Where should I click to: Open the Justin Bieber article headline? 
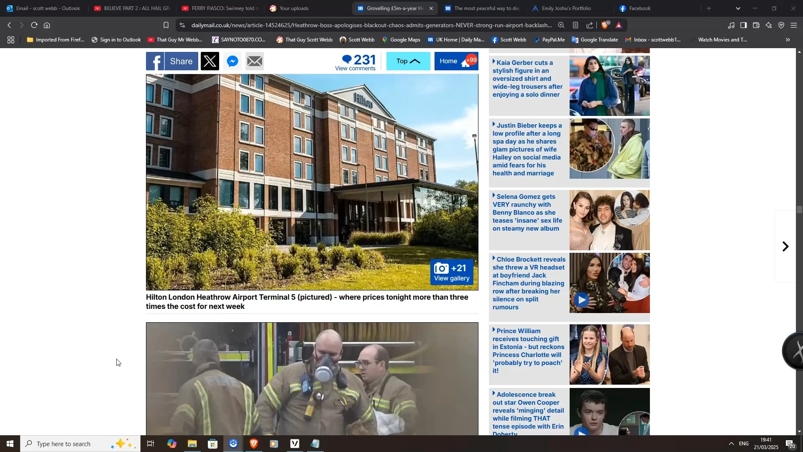point(527,149)
